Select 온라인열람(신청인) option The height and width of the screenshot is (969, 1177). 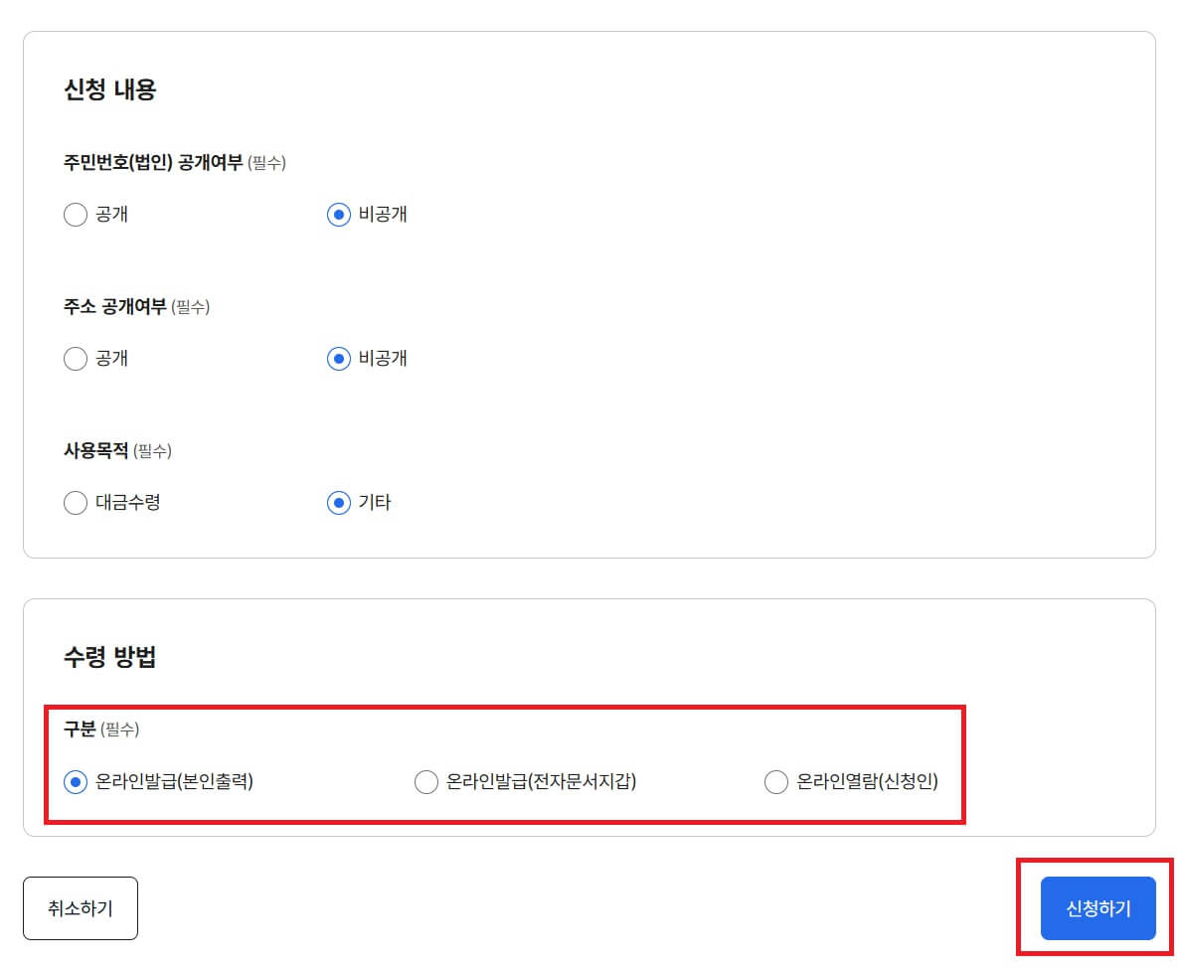(x=775, y=782)
